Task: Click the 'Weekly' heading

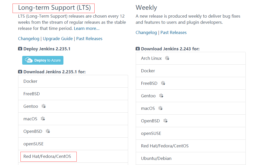Action: 146,8
